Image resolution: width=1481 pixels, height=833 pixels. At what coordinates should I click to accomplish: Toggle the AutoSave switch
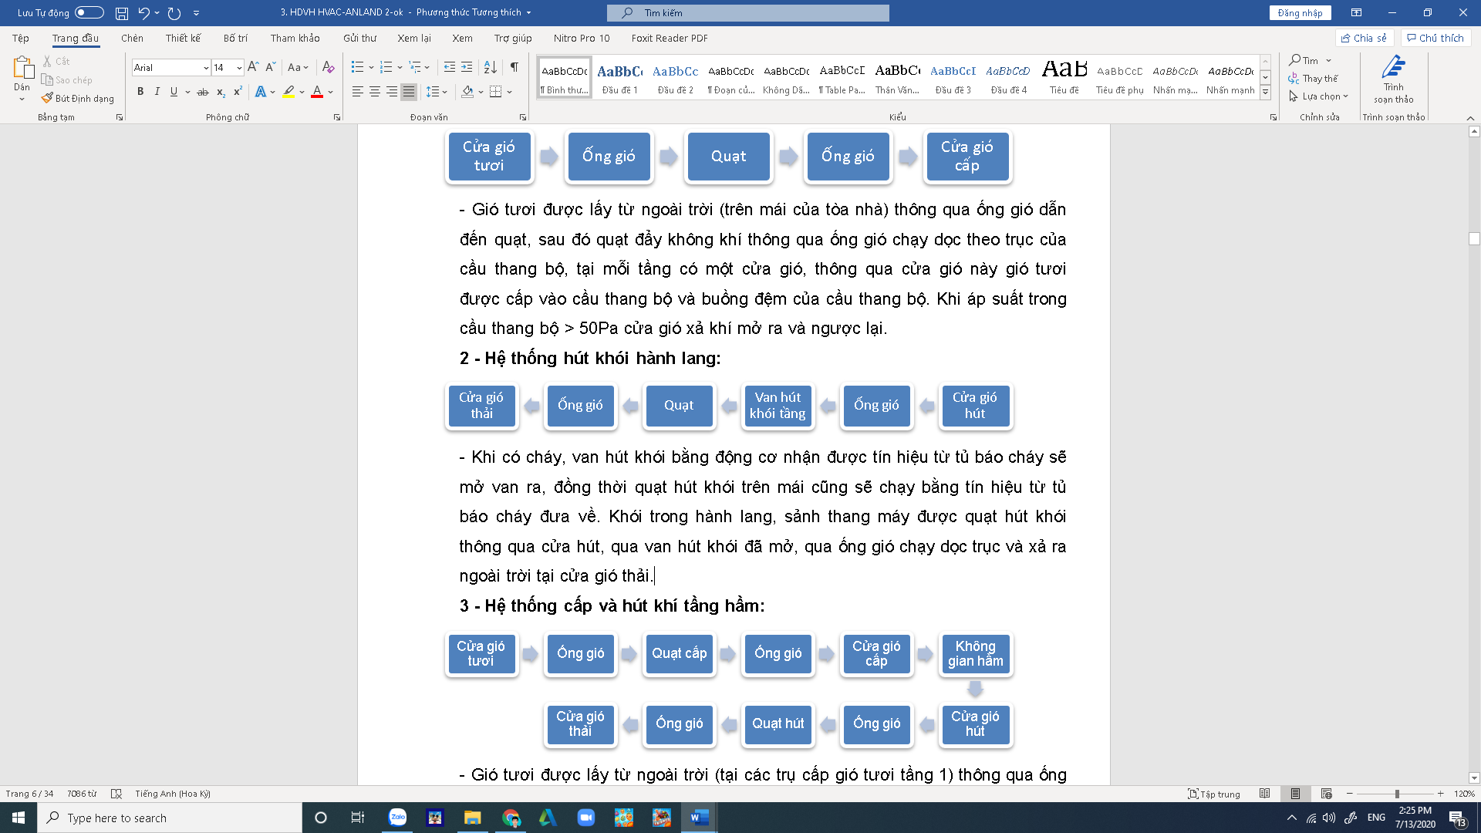coord(89,12)
